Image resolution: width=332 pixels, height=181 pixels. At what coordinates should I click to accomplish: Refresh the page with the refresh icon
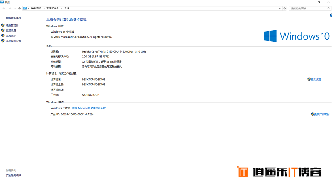[x=285, y=9]
